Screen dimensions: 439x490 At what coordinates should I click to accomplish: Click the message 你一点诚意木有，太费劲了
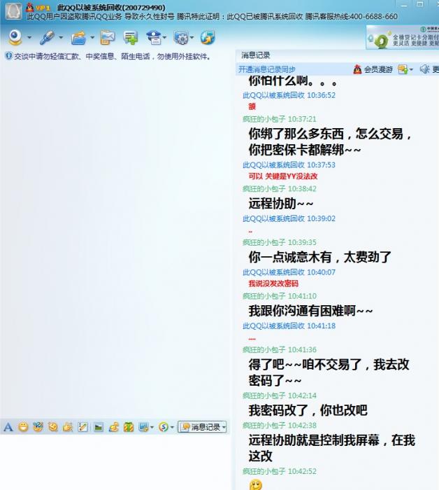[319, 257]
